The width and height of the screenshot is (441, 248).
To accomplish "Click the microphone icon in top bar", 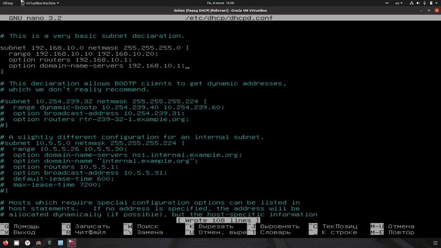I will pos(424,3).
